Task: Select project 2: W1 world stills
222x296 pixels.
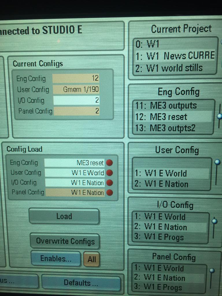Action: (x=175, y=68)
